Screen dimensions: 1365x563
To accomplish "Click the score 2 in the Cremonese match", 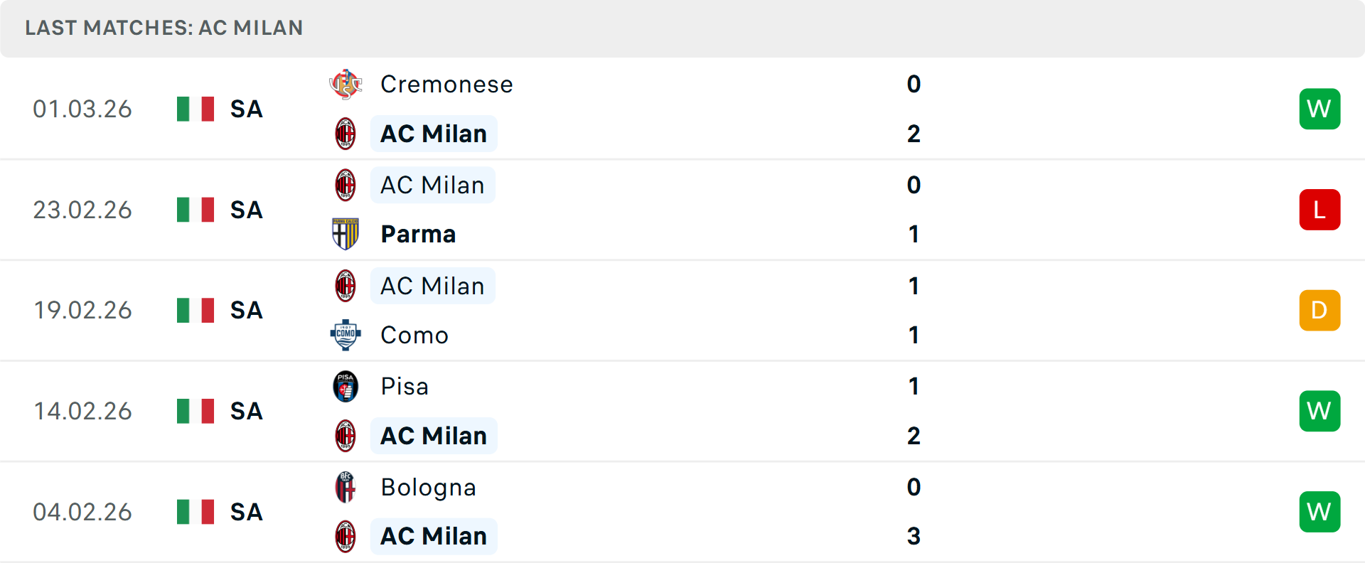I will point(914,133).
